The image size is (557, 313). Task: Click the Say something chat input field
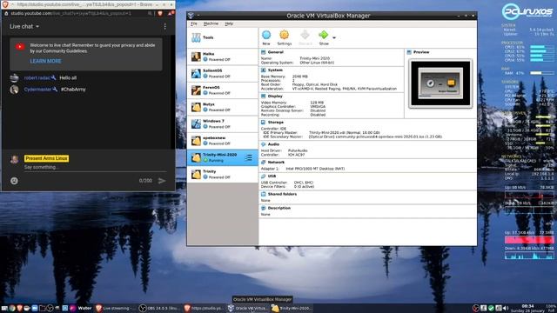click(95, 167)
